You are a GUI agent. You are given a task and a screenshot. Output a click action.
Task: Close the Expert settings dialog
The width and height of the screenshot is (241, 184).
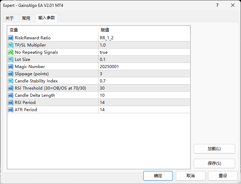pyautogui.click(x=233, y=5)
